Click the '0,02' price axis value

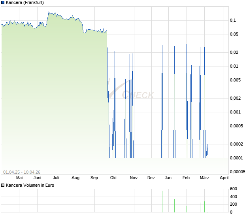(234, 52)
